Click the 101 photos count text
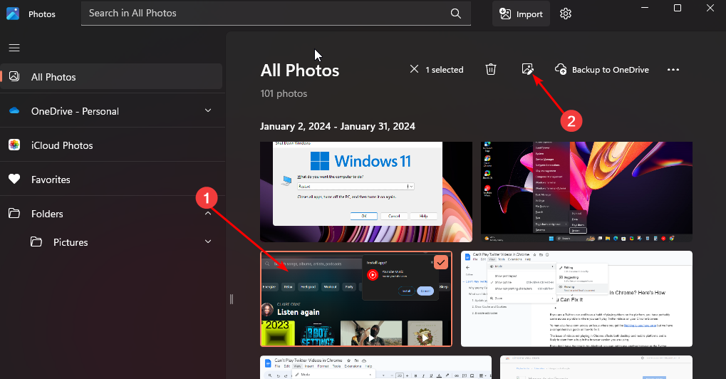This screenshot has height=379, width=726. 284,93
